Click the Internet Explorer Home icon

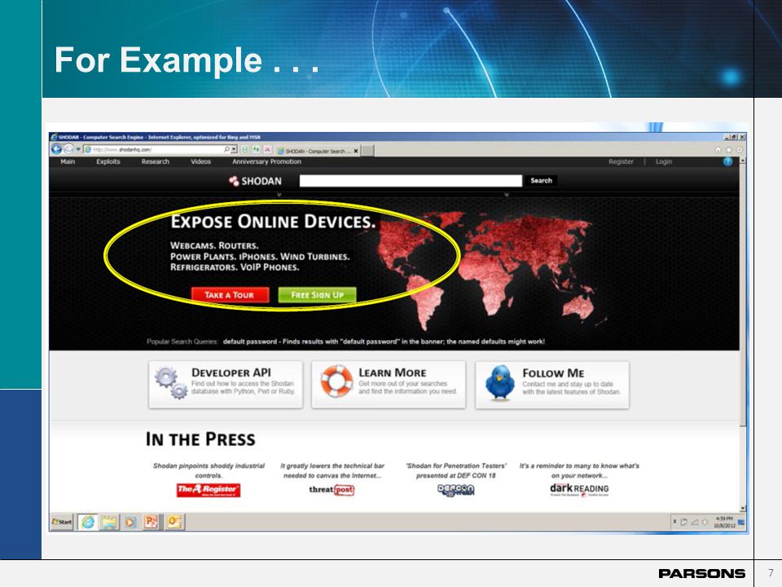click(718, 150)
